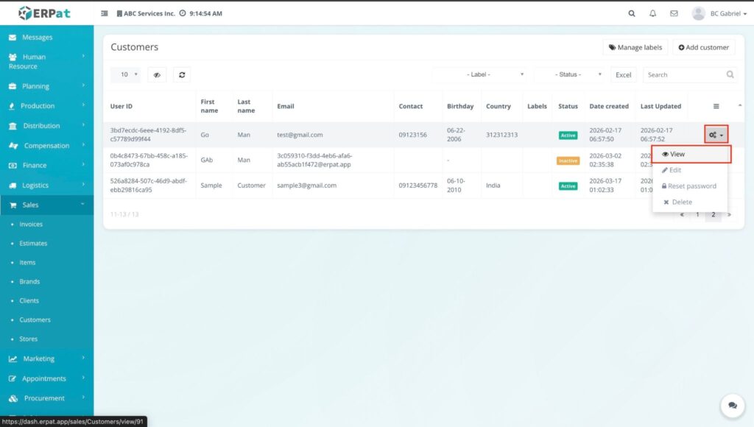The height and width of the screenshot is (427, 754).
Task: Click the ERPat logo
Action: (45, 13)
